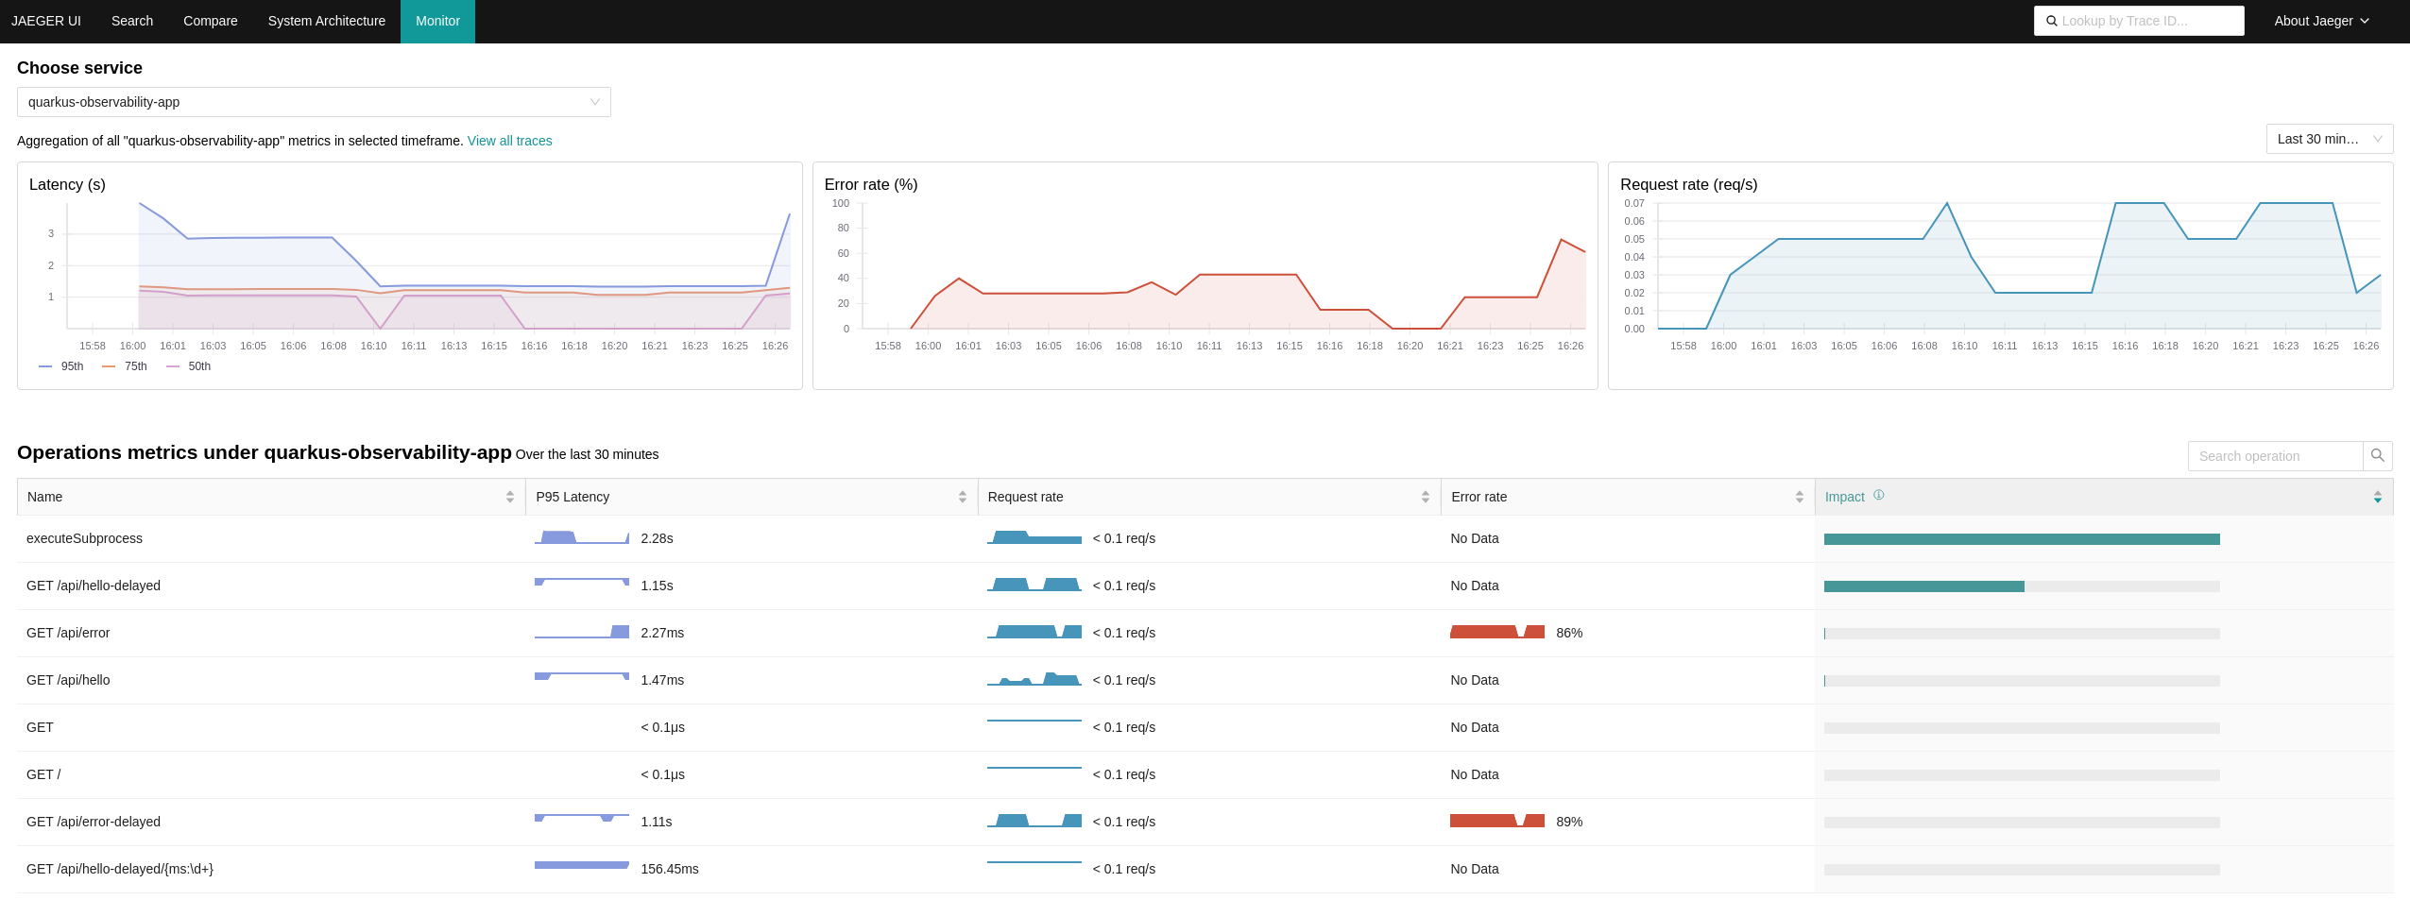Click the search operation magnifier button
Image resolution: width=2410 pixels, height=900 pixels.
click(x=2377, y=455)
